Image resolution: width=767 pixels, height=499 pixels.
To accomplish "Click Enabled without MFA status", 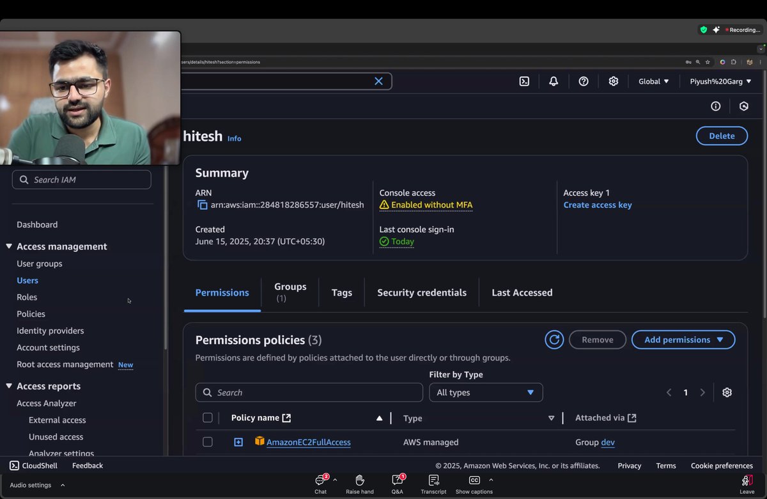I will point(426,205).
